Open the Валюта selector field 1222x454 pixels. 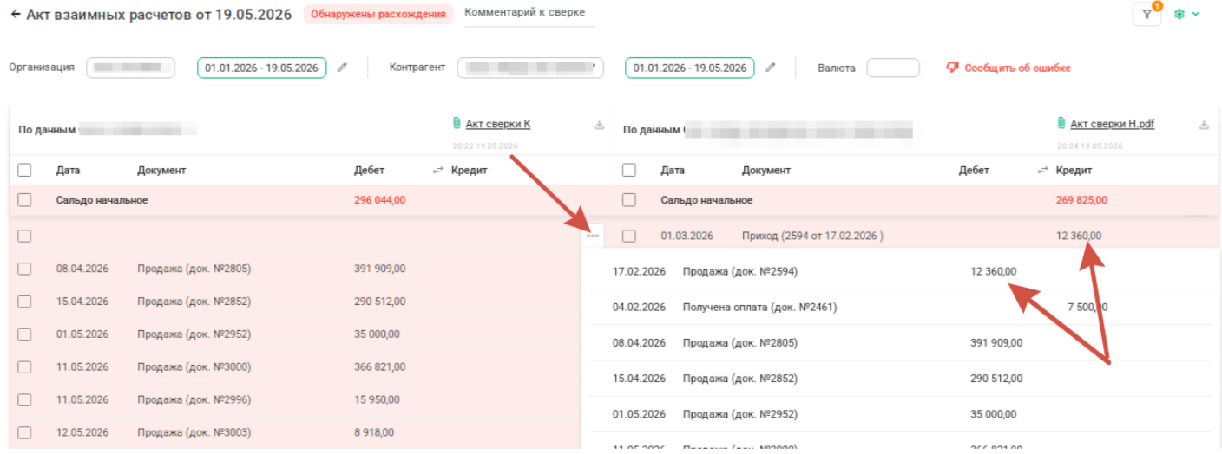tap(893, 68)
